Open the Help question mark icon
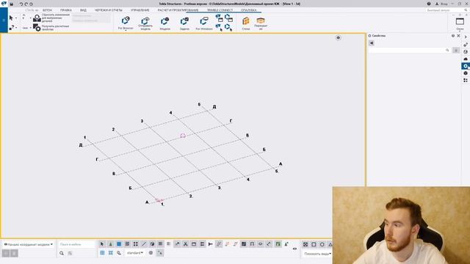Viewport: 470px width, 264px height. coord(429,4)
